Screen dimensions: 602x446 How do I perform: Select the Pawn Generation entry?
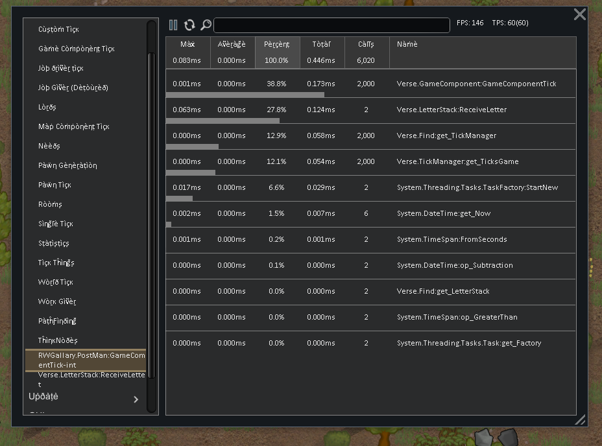point(67,165)
